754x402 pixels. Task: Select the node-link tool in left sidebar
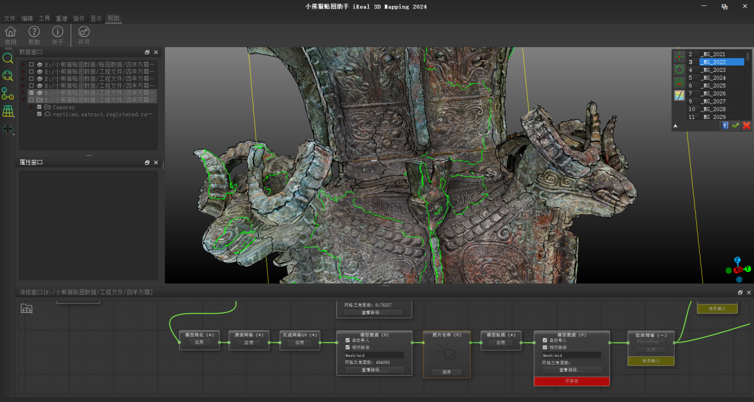point(8,93)
